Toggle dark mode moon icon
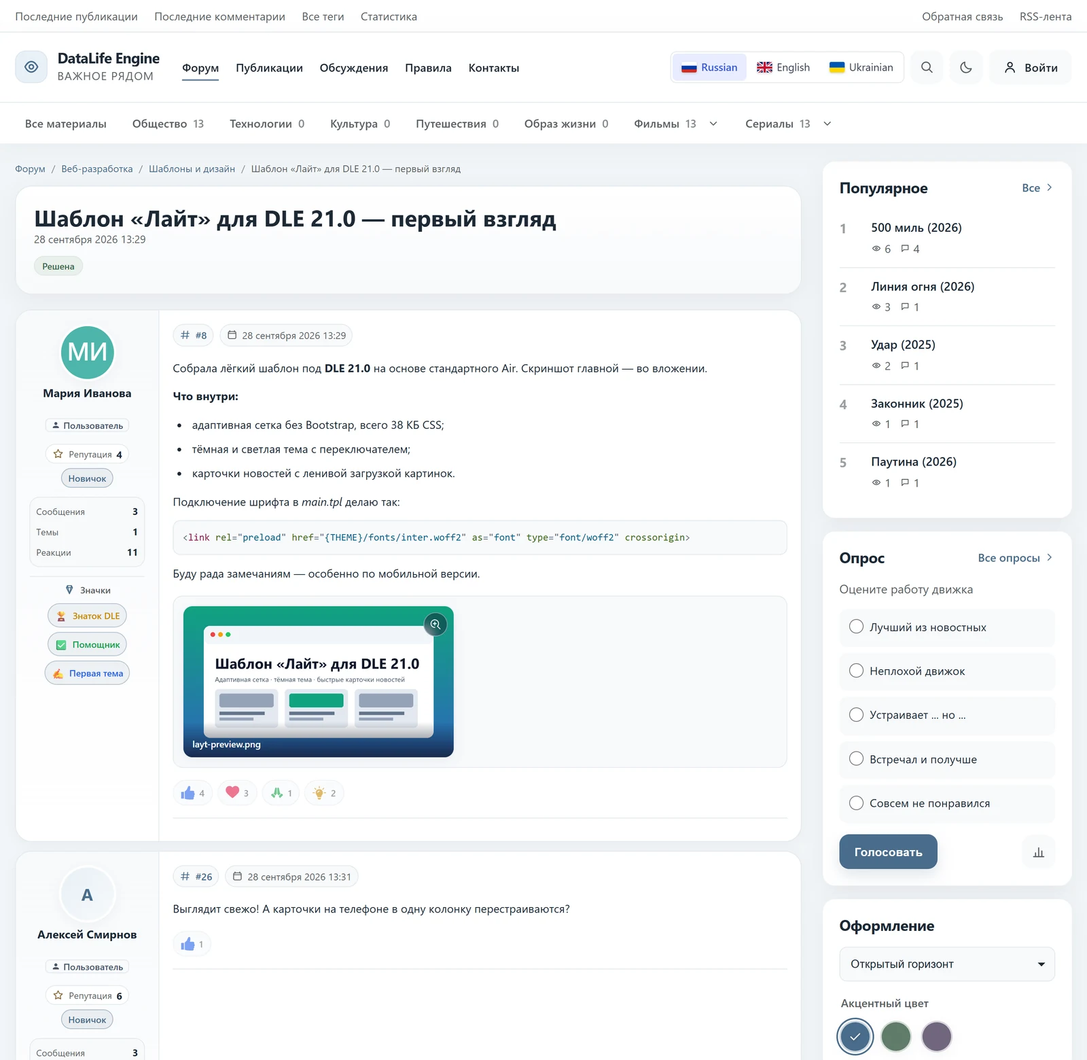The width and height of the screenshot is (1087, 1060). (x=966, y=67)
